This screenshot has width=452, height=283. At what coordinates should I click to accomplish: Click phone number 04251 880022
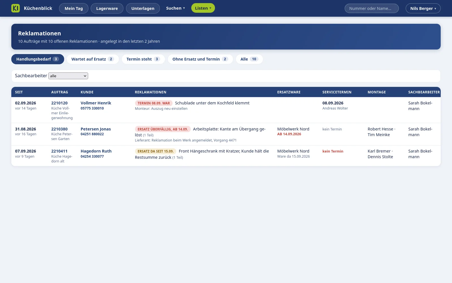click(x=92, y=134)
